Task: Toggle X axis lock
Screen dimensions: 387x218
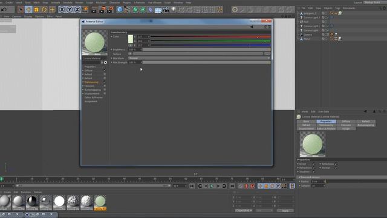Action: (x=62, y=10)
